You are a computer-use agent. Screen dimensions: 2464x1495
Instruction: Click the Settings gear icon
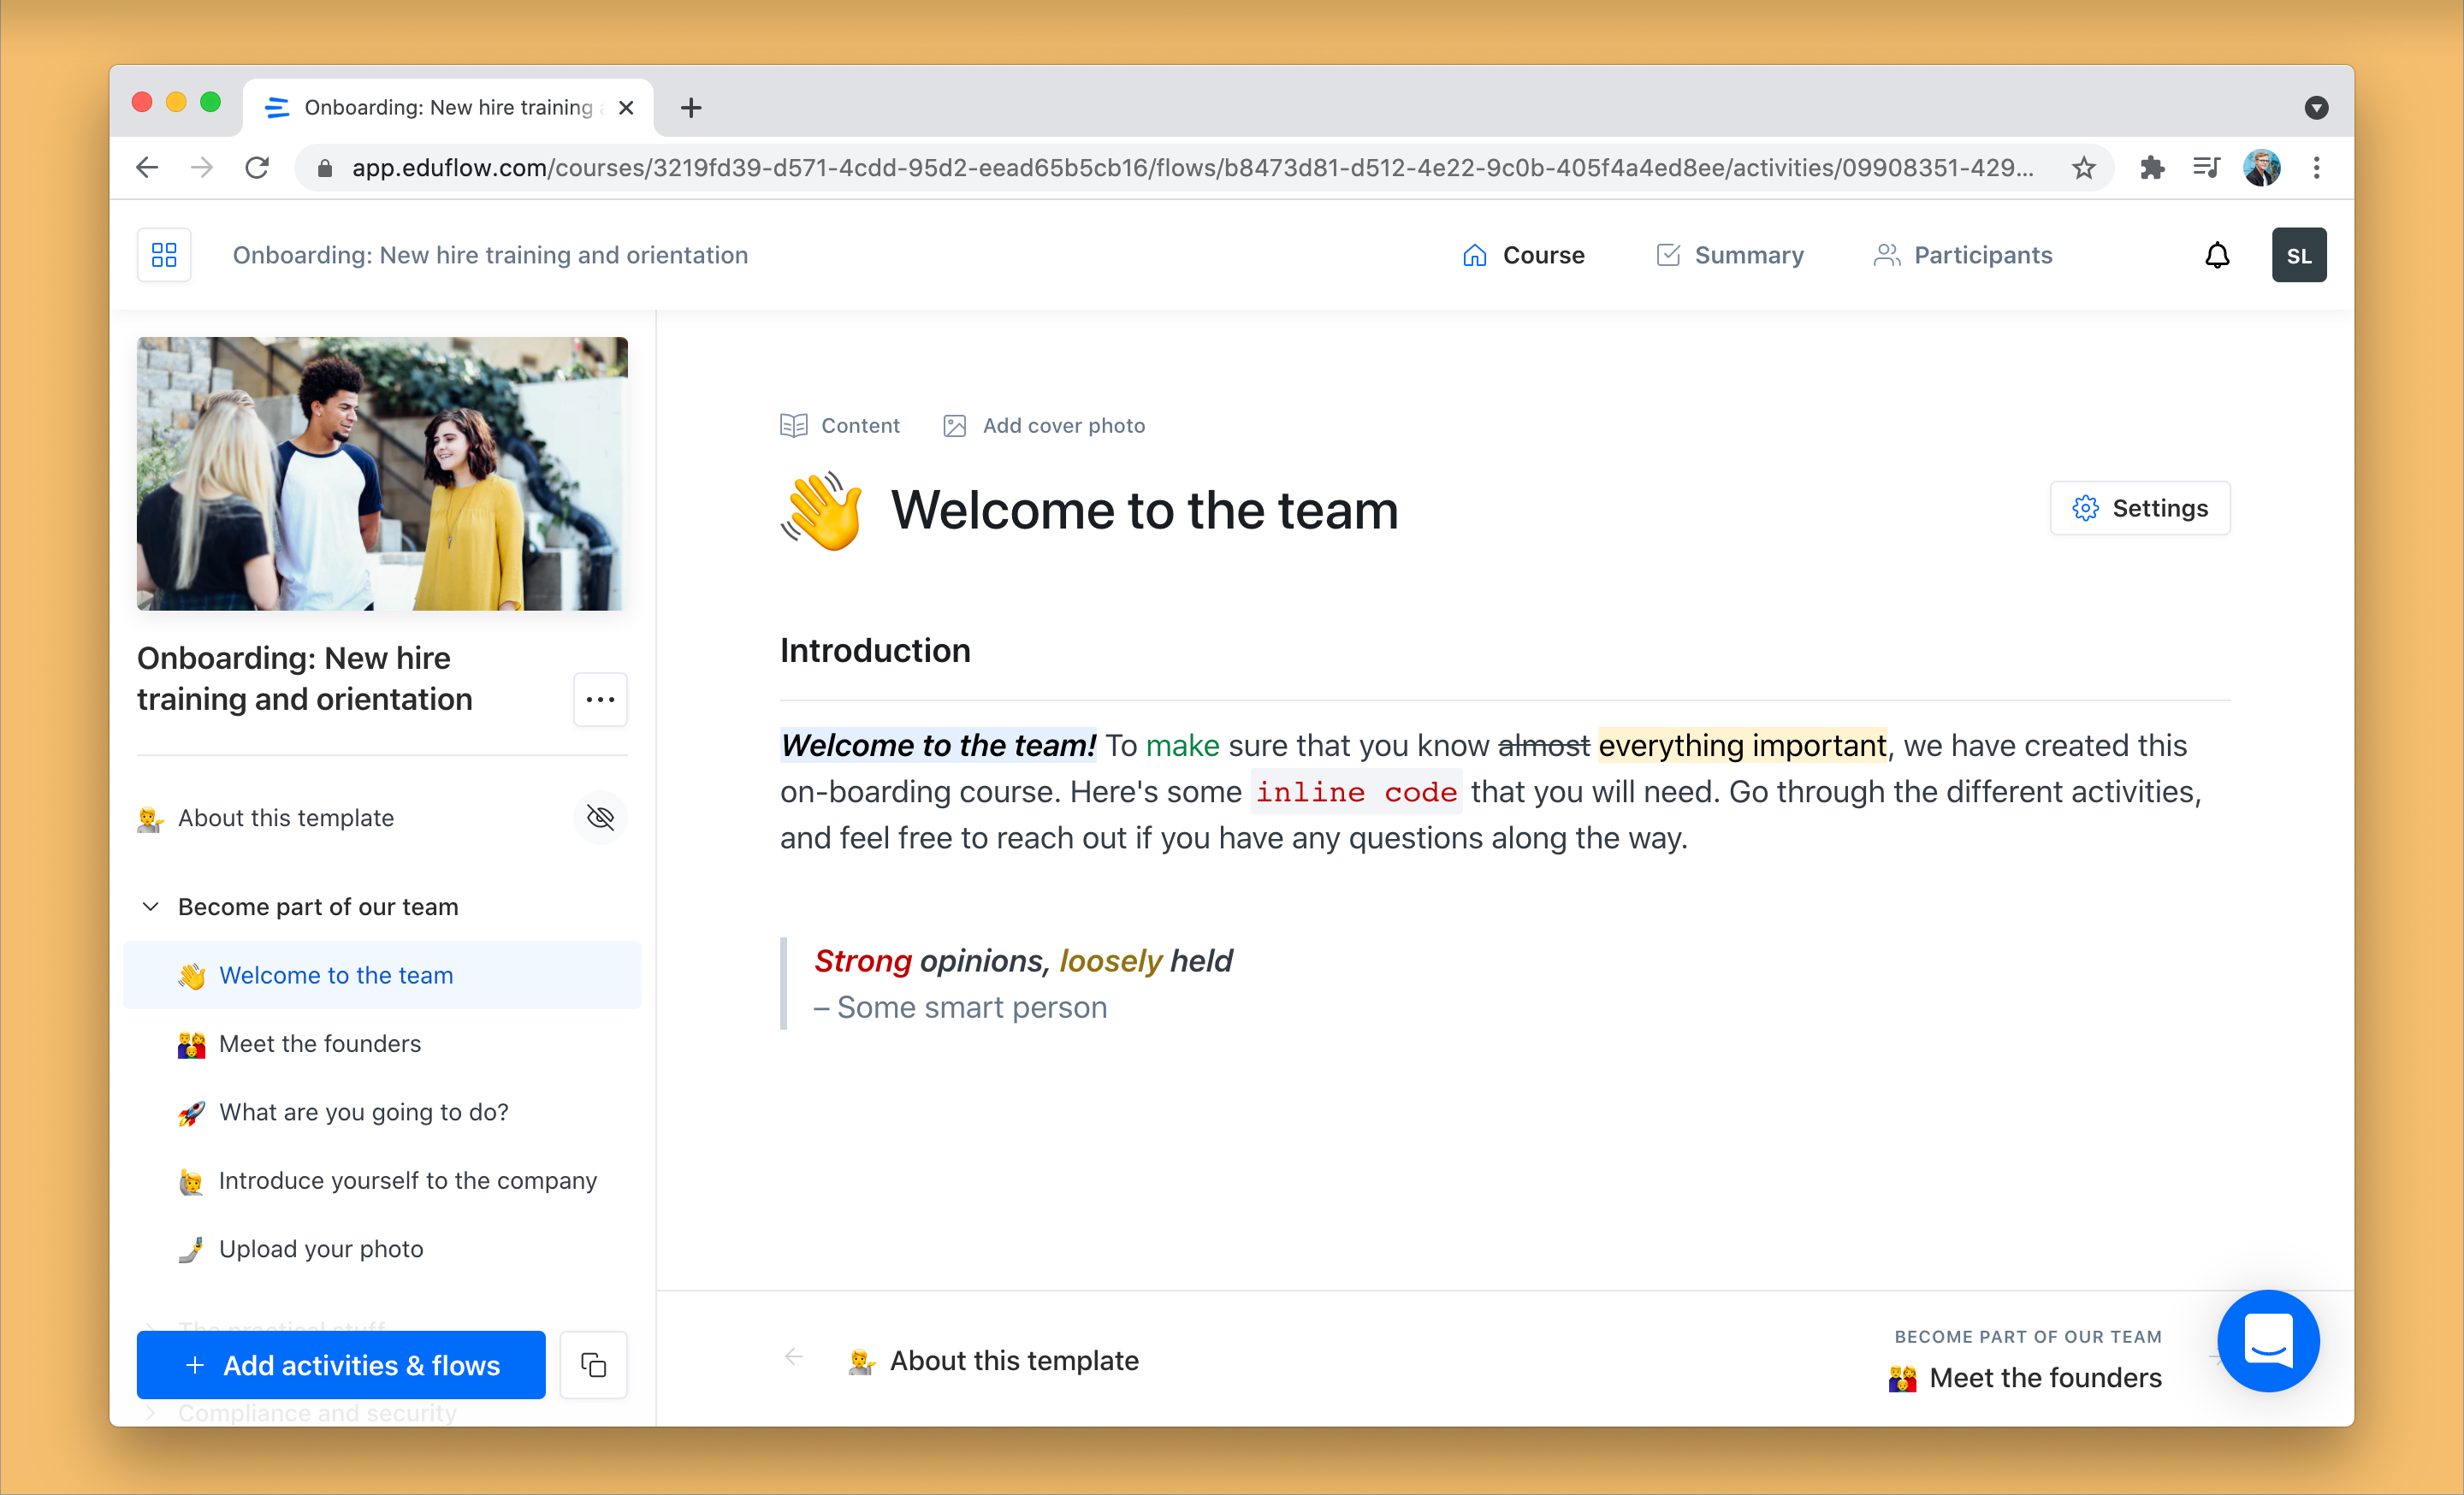click(2085, 509)
